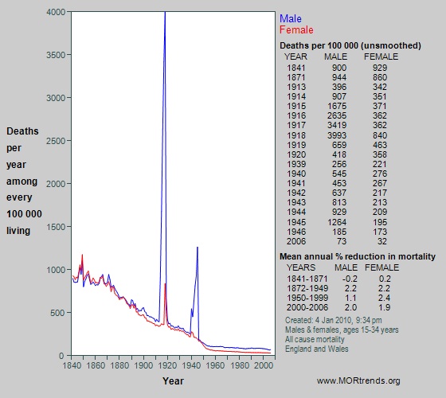The image size is (446, 398).
Task: Click the 1950-1999 reduction row
Action: coord(338,298)
